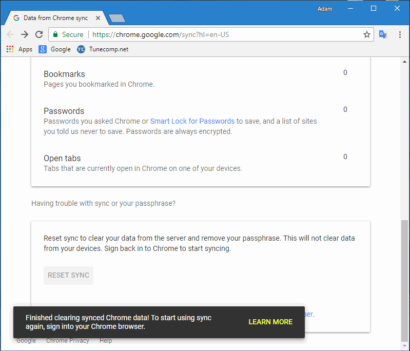Click the scrollbar up arrow

[404, 62]
